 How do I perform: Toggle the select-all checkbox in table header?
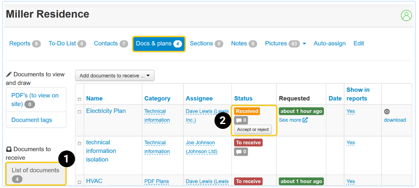[80, 99]
